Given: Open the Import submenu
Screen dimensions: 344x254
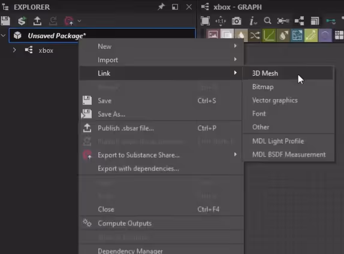Looking at the screenshot, I should (161, 60).
